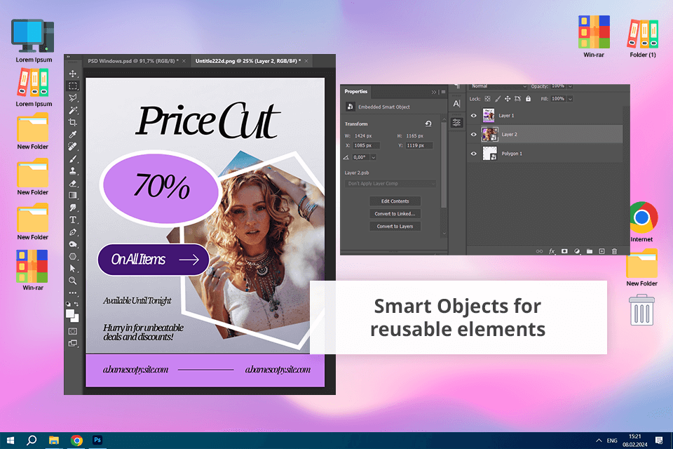Open the Opacity dropdown arrow
Screen dimensions: 673x449
tap(571, 86)
